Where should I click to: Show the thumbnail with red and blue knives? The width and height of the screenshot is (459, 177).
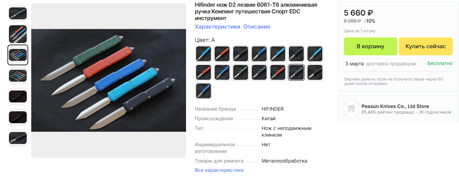[x=18, y=34]
